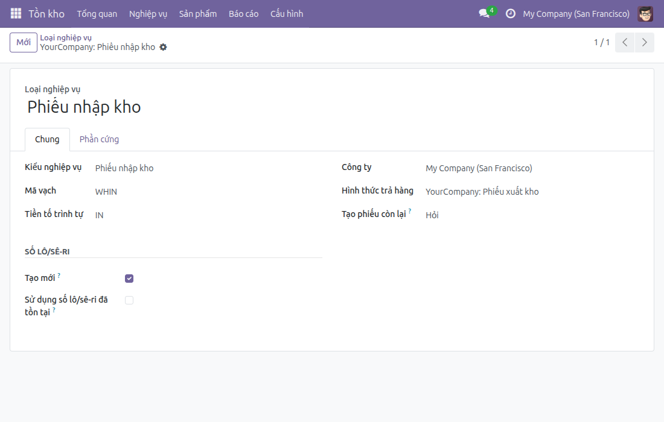Open the Cấu hình menu
The width and height of the screenshot is (664, 422).
287,13
